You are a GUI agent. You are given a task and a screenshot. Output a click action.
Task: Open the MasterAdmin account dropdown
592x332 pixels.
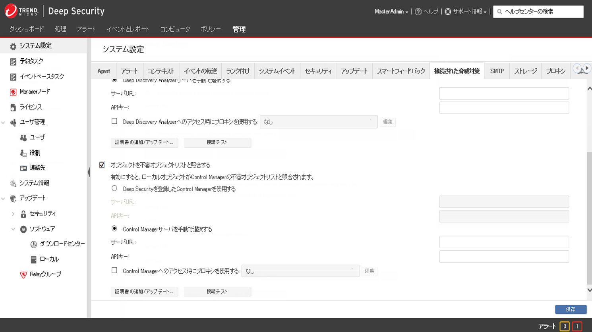pyautogui.click(x=391, y=12)
